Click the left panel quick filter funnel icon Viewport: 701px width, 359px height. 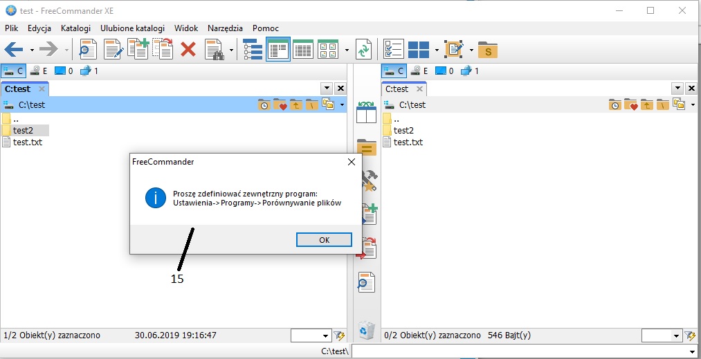(339, 335)
